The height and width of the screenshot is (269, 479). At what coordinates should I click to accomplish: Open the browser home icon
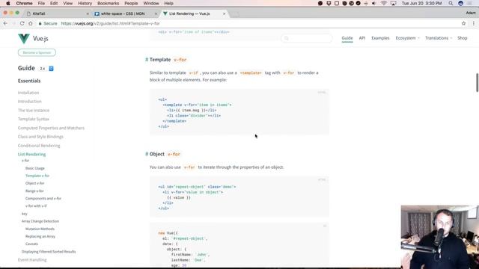point(31,23)
